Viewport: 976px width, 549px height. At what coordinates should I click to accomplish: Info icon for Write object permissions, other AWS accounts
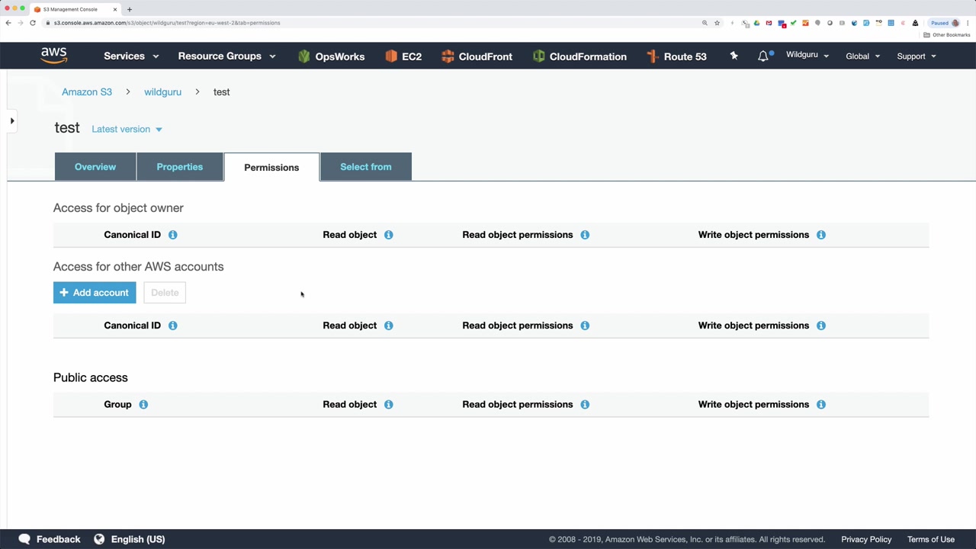pos(821,326)
